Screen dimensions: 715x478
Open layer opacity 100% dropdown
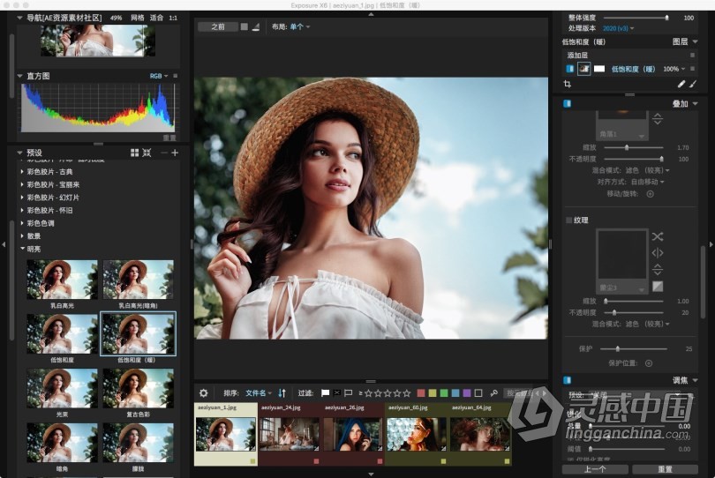[x=674, y=69]
